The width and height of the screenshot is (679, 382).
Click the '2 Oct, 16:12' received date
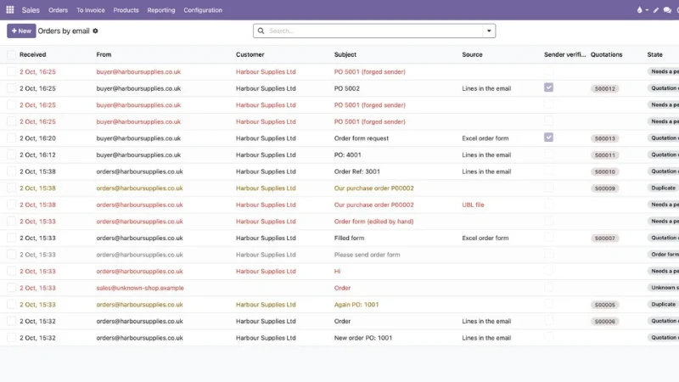37,154
